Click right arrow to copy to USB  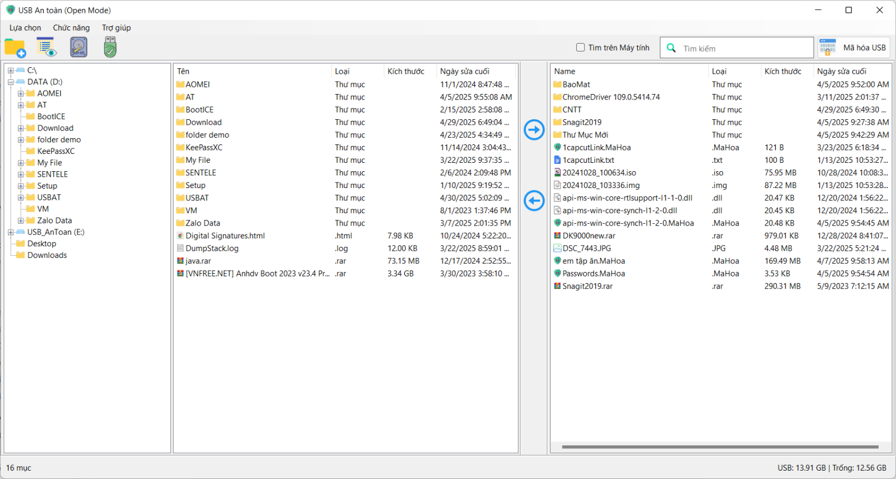point(534,130)
